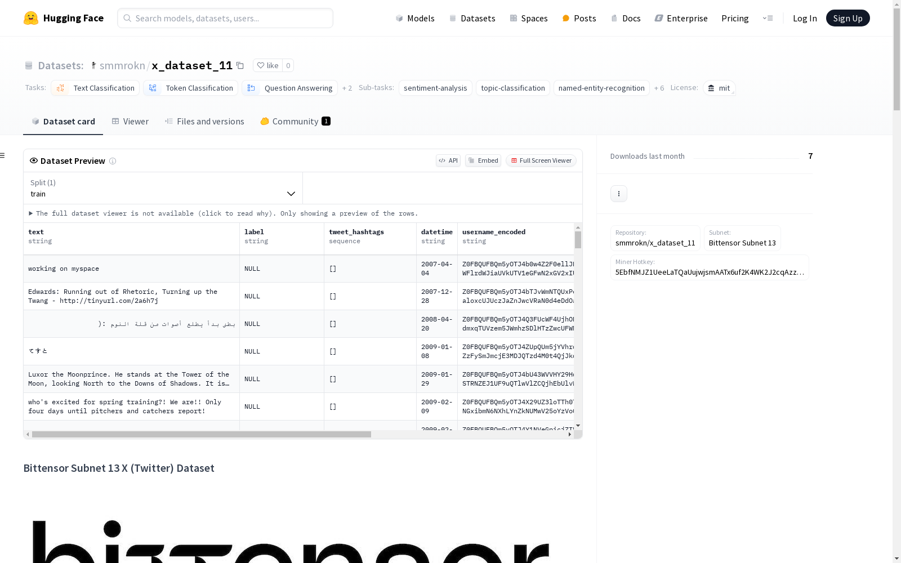
Task: Open Posts in the navigation
Action: [579, 18]
